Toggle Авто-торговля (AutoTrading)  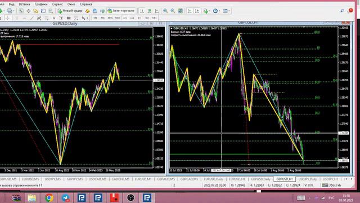tap(121, 11)
